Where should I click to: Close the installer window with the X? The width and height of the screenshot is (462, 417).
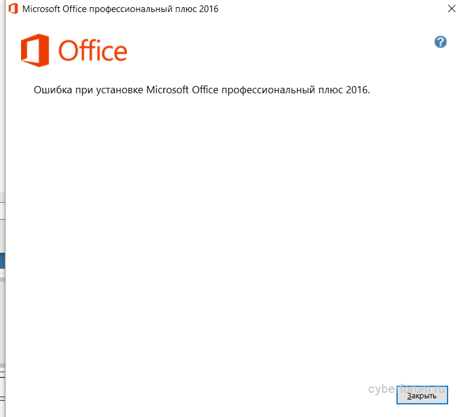[452, 9]
